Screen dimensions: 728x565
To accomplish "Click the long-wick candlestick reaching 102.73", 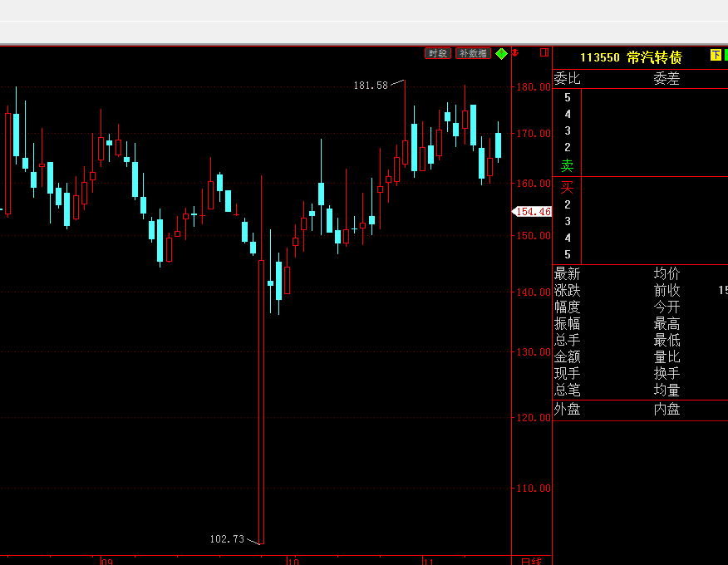I will (x=262, y=401).
